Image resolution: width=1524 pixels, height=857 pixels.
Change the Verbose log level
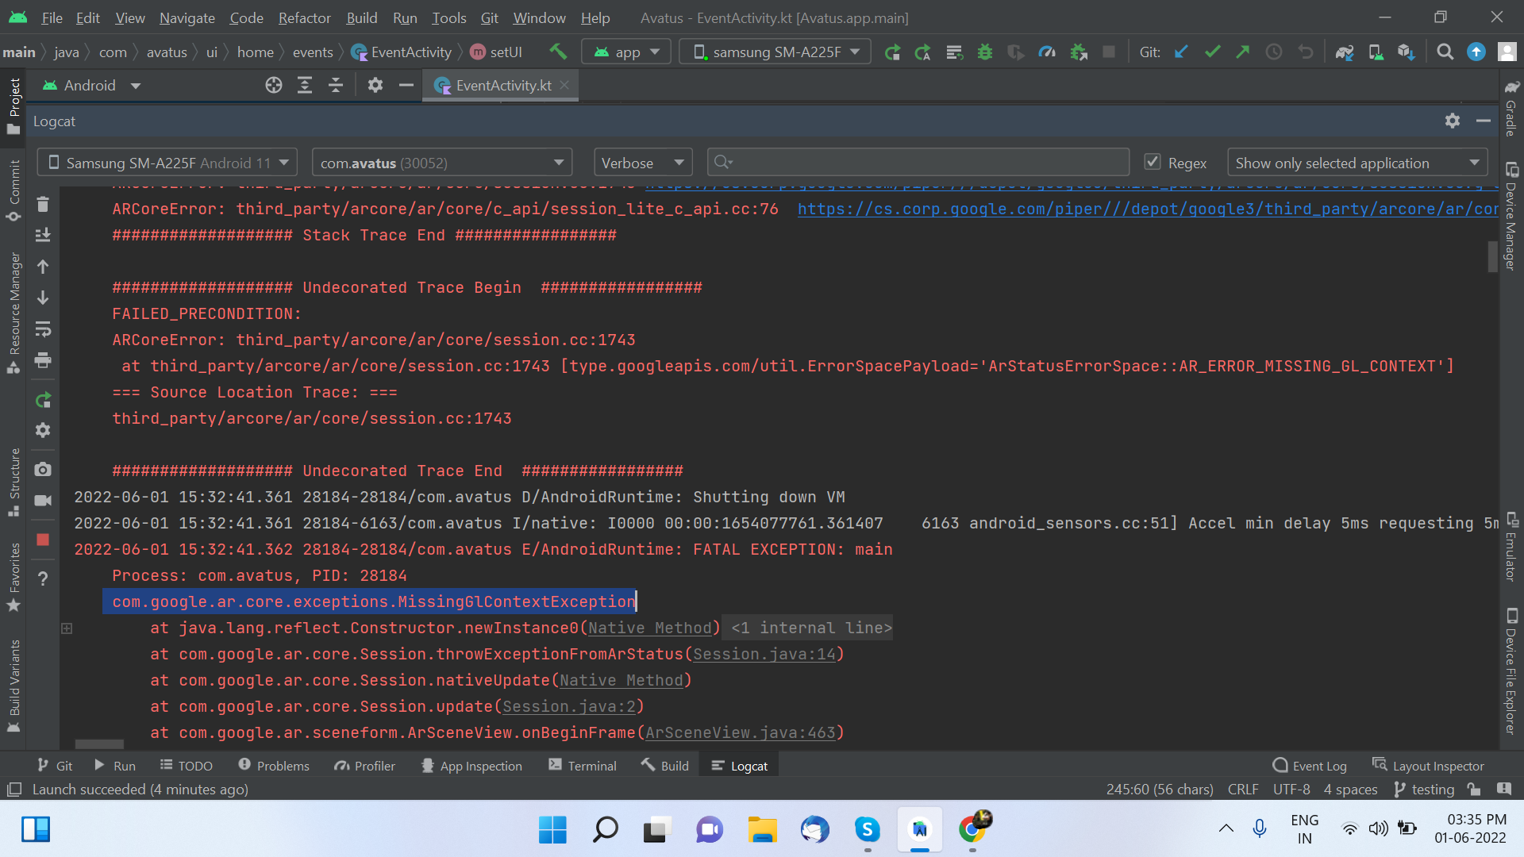coord(642,162)
